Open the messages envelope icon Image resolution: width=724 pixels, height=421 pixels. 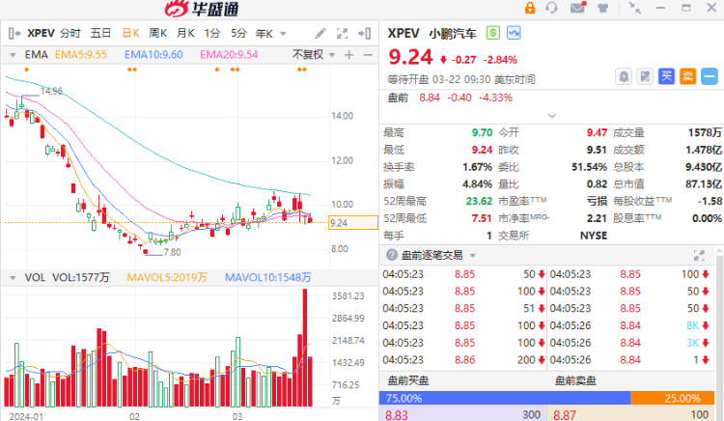pyautogui.click(x=577, y=8)
